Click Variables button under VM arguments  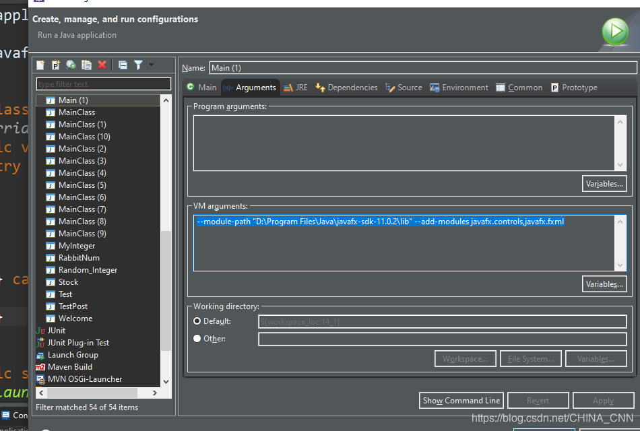604,284
